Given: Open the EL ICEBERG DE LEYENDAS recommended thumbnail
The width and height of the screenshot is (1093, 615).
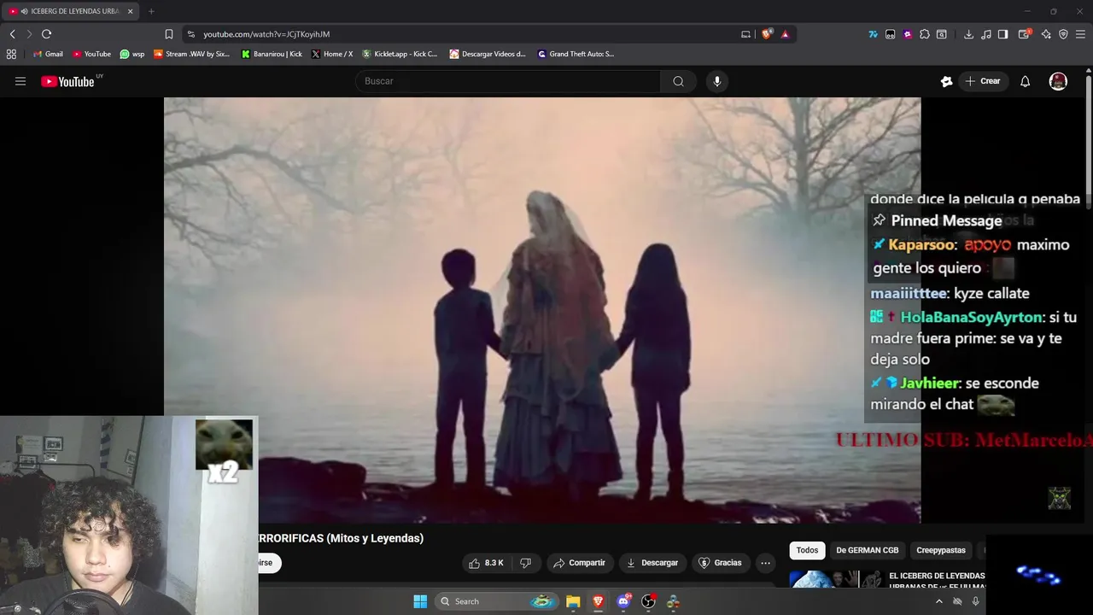Looking at the screenshot, I should pyautogui.click(x=836, y=579).
